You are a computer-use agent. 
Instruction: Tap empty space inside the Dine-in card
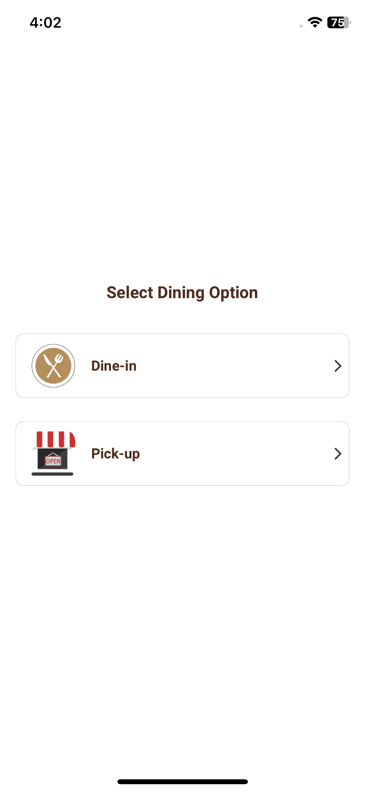[227, 366]
